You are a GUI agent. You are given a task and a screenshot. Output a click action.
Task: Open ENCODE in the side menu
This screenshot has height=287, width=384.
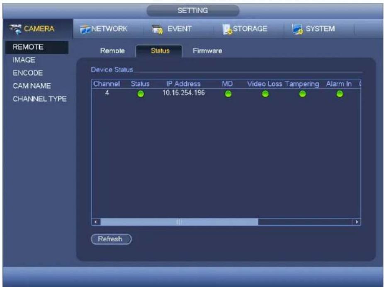28,73
